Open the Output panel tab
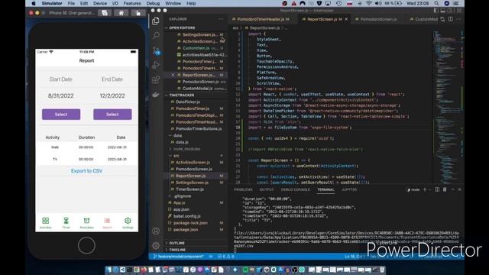This screenshot has height=275, width=489. click(x=267, y=189)
